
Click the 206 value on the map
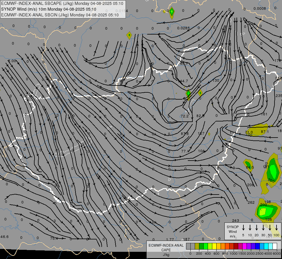pyautogui.click(x=251, y=185)
